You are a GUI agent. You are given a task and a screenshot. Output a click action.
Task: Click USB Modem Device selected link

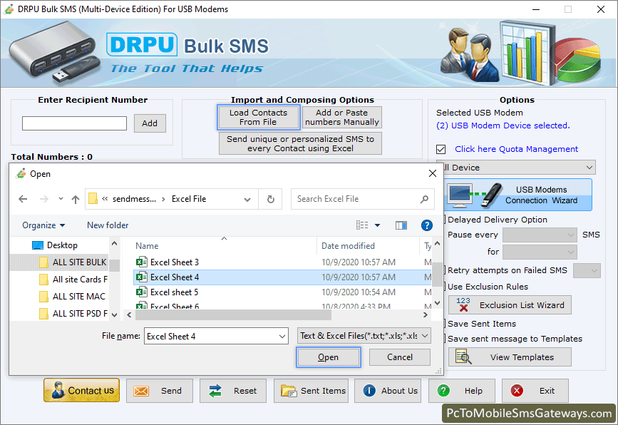click(503, 126)
